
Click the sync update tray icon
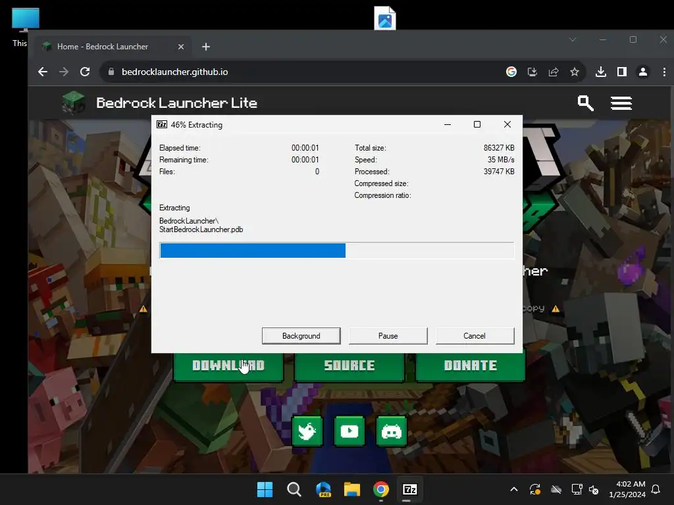(535, 489)
